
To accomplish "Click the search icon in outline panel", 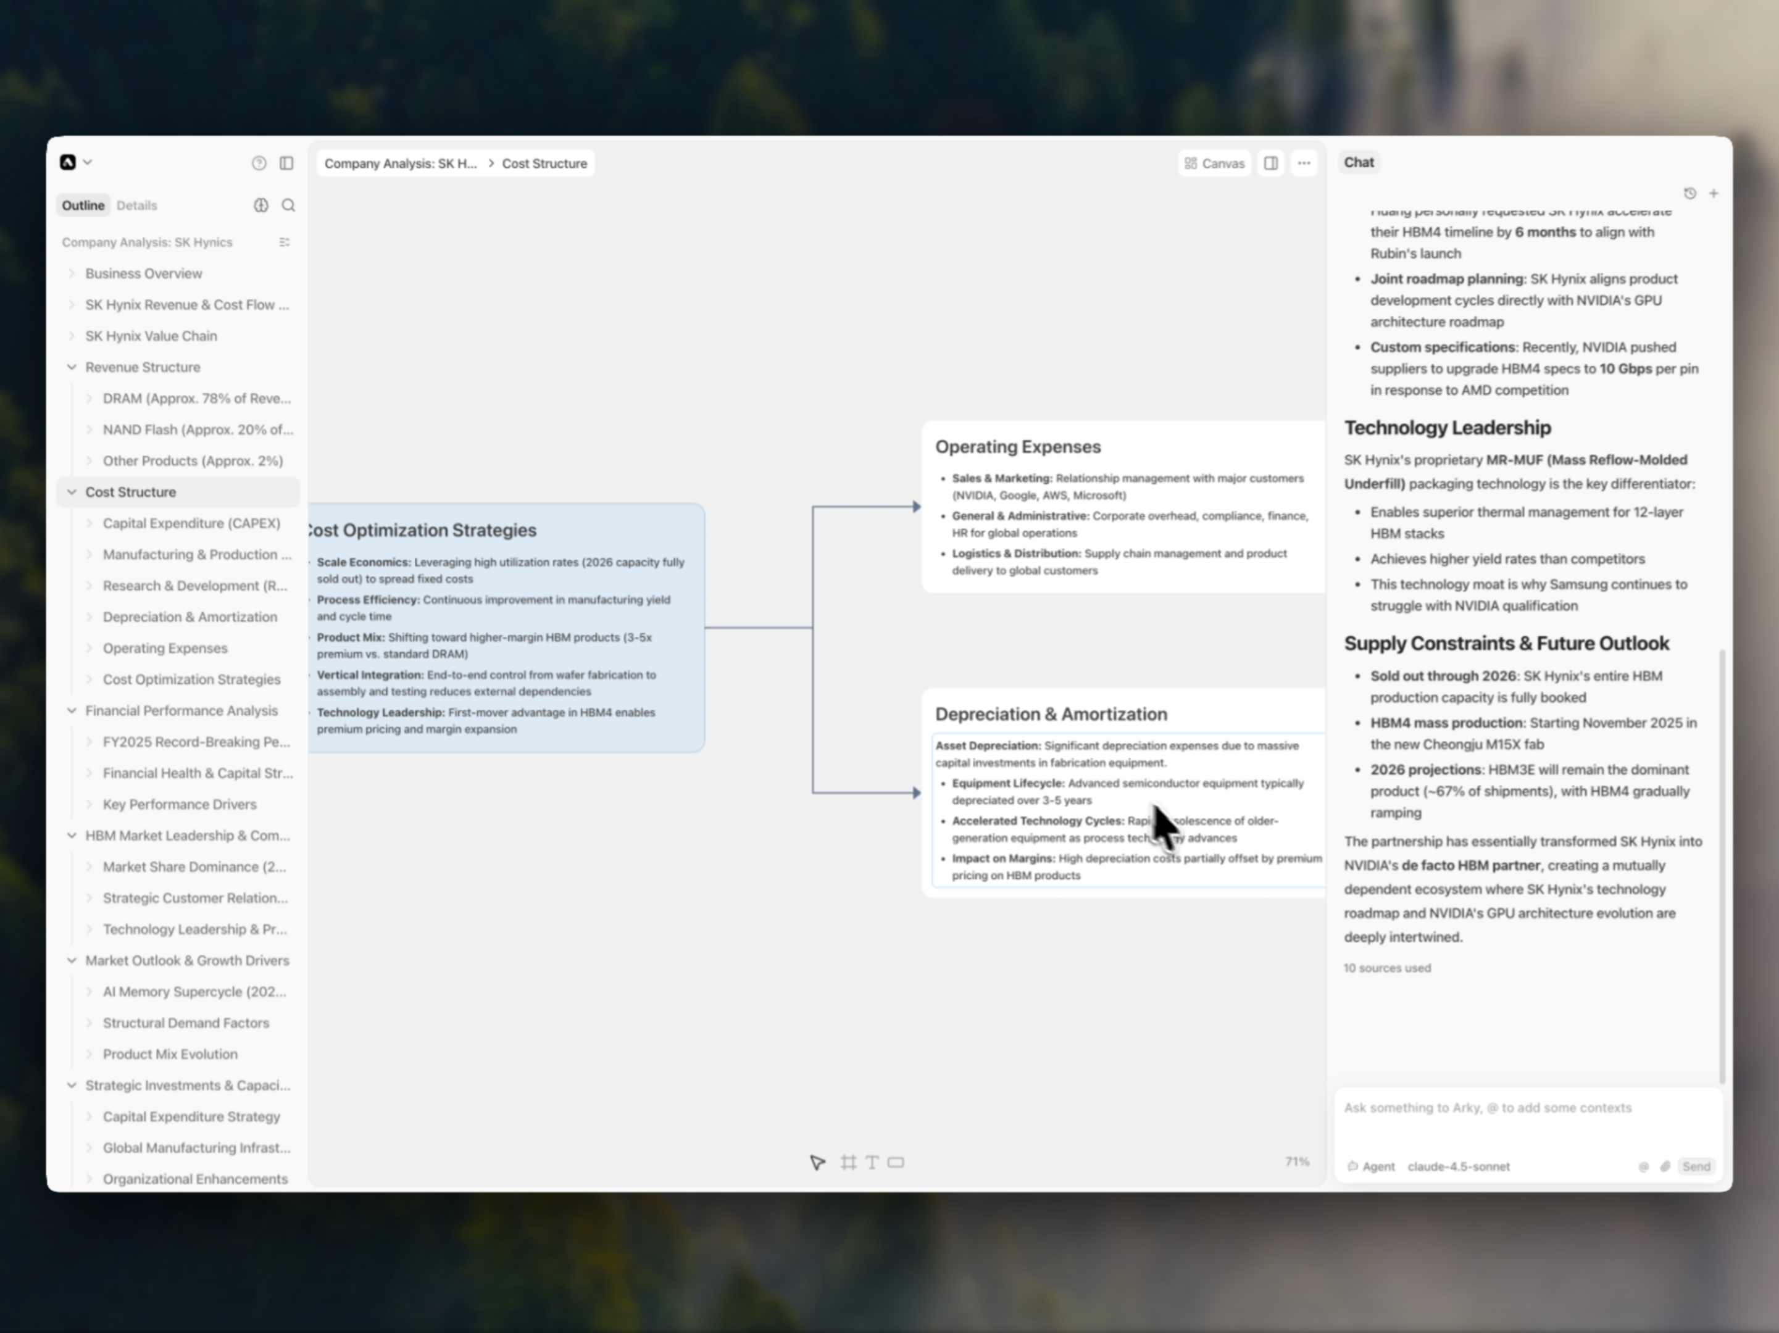I will tap(289, 206).
